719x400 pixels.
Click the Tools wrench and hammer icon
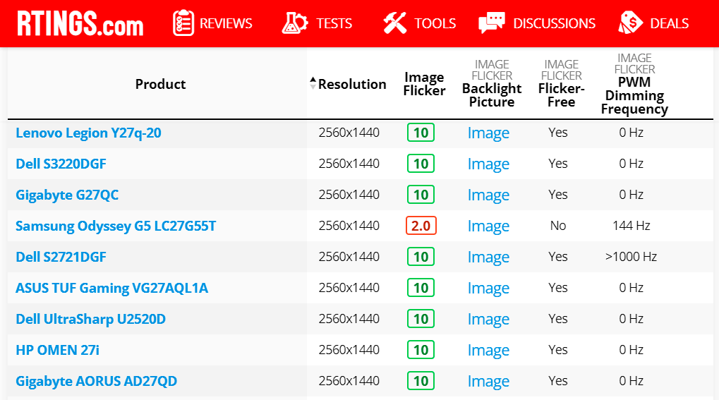(x=395, y=23)
